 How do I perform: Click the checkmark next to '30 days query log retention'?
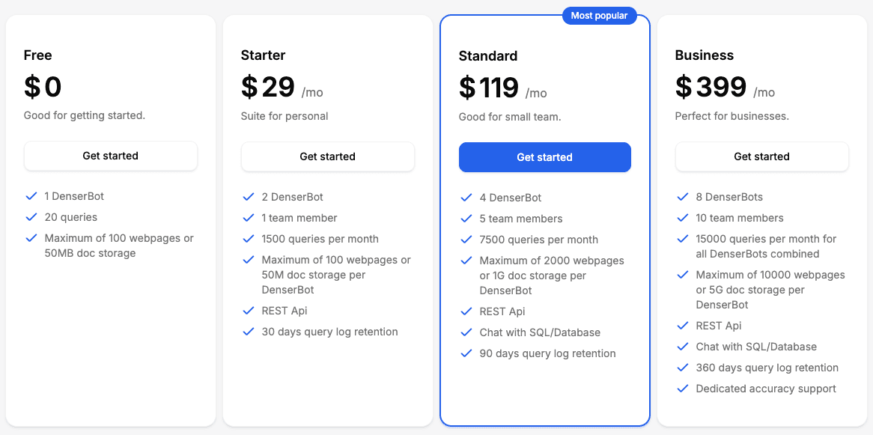point(249,331)
